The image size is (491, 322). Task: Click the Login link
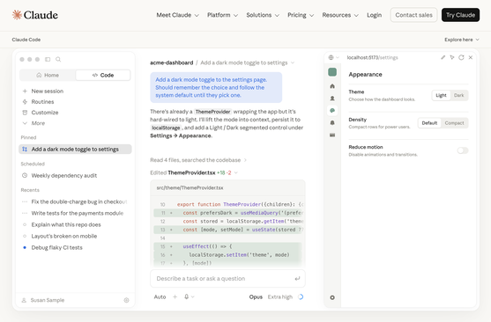point(374,15)
